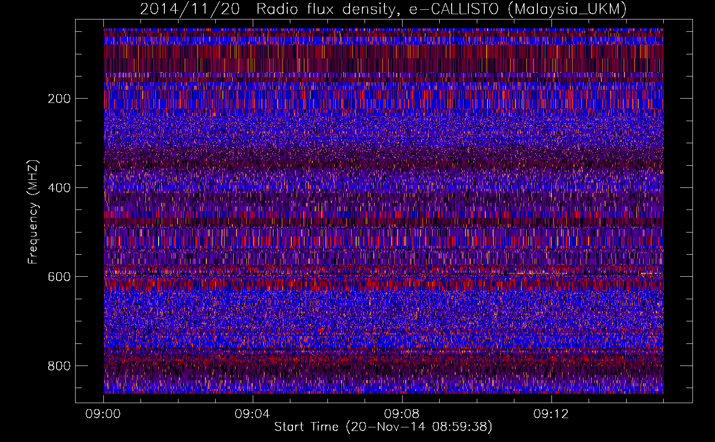The image size is (715, 442).
Task: Click the 09:12 time tick label
Action: point(551,414)
